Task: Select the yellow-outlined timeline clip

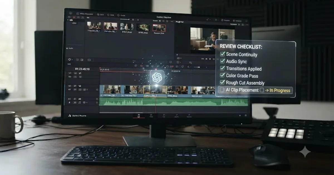Action: coord(155,91)
